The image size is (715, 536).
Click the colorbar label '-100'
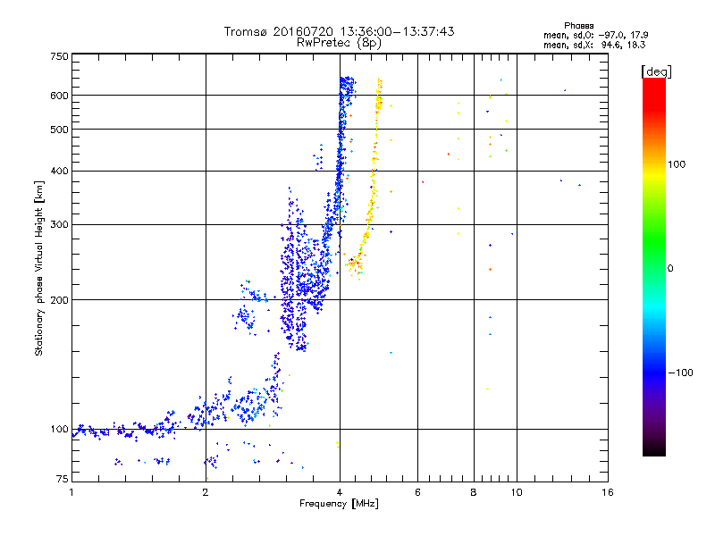(680, 373)
